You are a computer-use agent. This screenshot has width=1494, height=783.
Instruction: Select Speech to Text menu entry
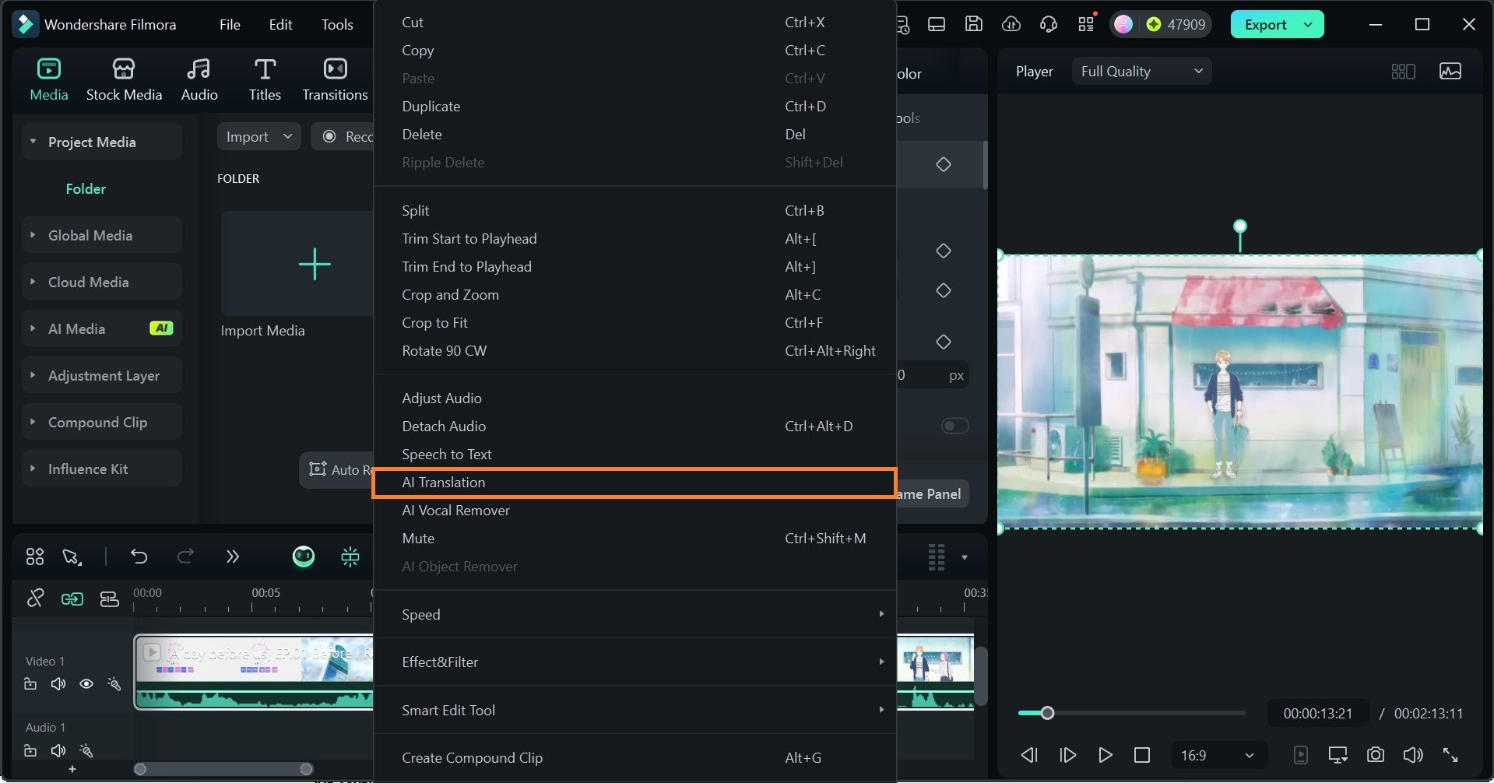tap(635, 455)
